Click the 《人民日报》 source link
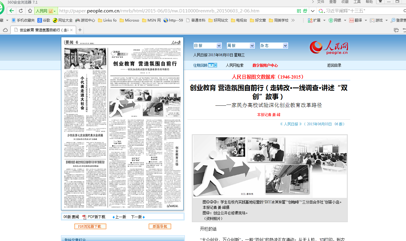The image size is (406, 241). point(291,124)
